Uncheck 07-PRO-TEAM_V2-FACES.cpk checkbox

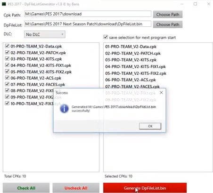pos(7,84)
